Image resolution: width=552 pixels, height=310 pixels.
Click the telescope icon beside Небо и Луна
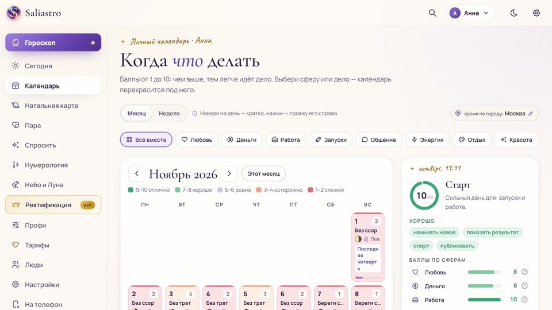pyautogui.click(x=16, y=184)
